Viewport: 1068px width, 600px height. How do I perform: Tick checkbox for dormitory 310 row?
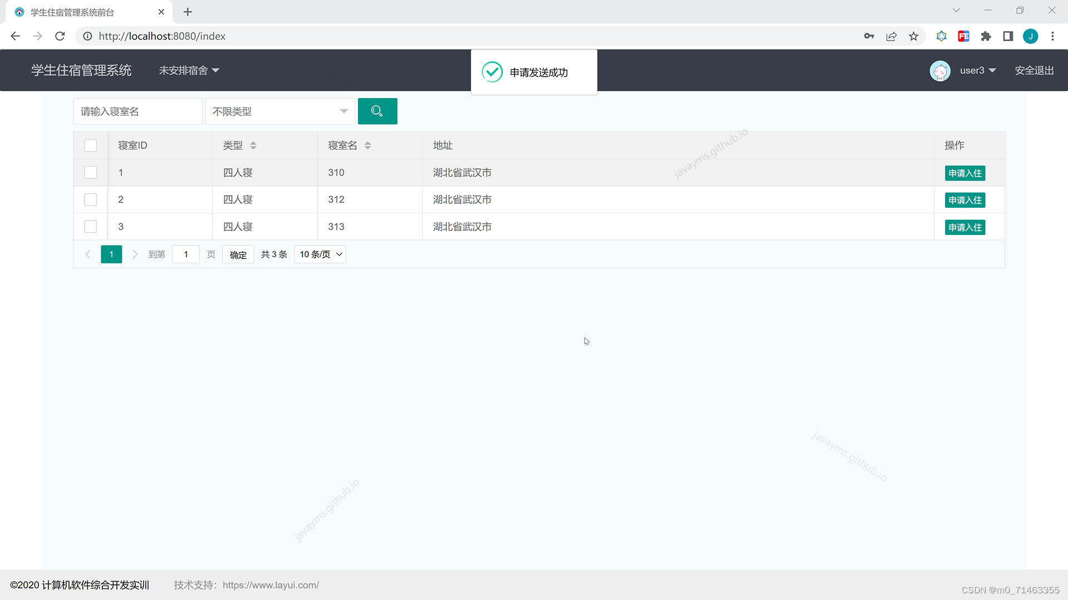pos(90,173)
